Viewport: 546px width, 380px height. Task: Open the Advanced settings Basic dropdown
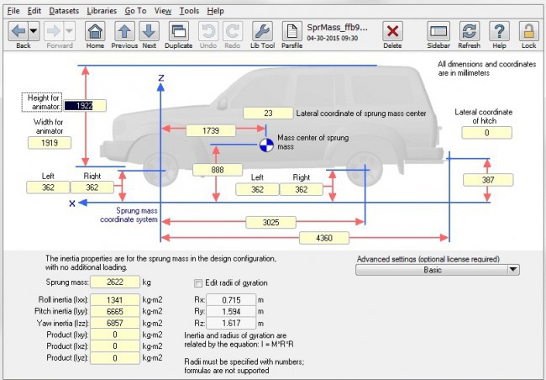click(x=438, y=270)
